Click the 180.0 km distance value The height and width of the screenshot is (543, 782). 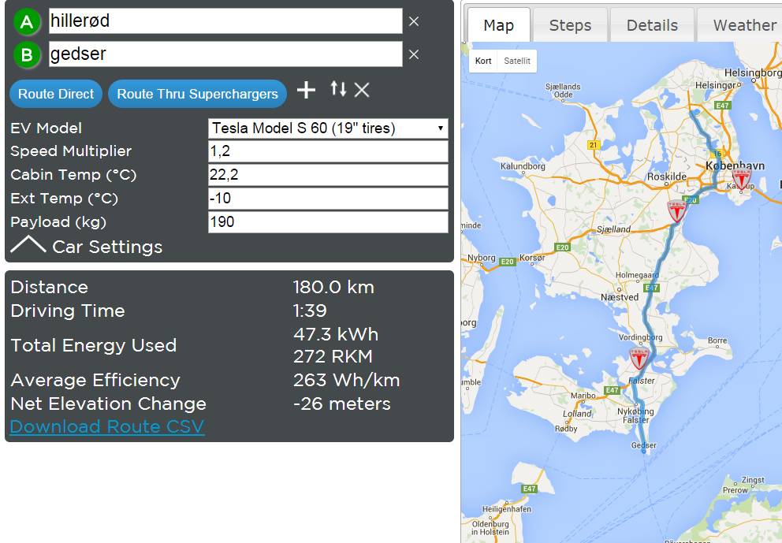[x=333, y=287]
